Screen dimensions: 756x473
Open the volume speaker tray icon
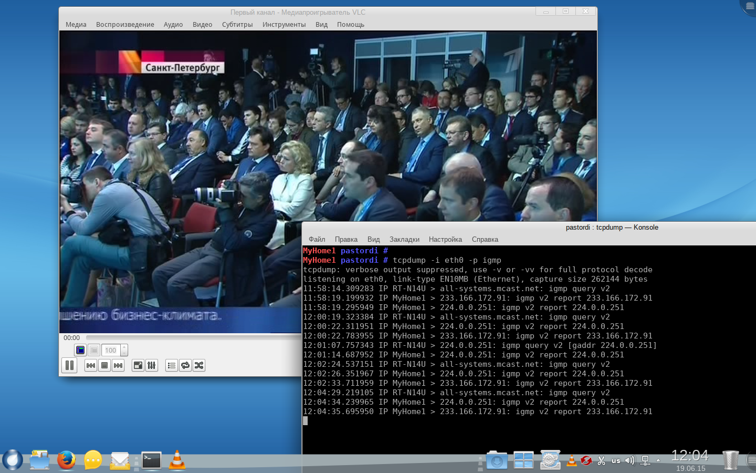click(x=630, y=461)
